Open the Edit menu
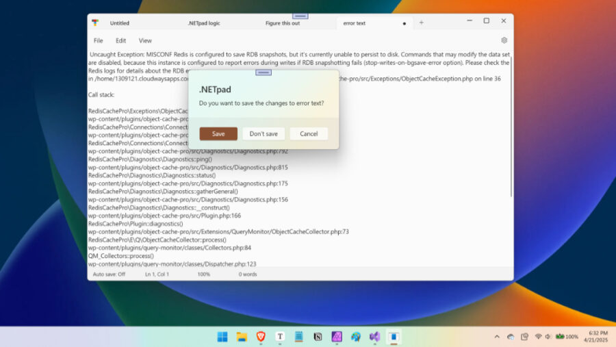This screenshot has width=616, height=347. [120, 40]
